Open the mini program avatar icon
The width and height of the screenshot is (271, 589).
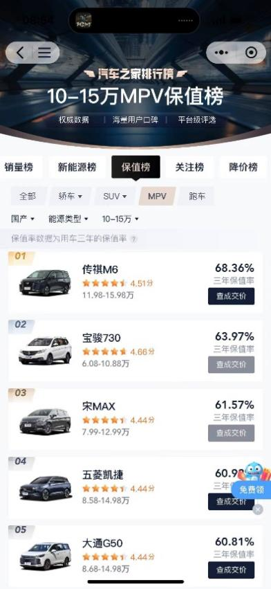(x=84, y=20)
